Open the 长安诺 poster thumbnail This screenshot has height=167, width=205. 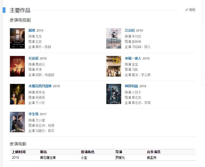click(17, 66)
